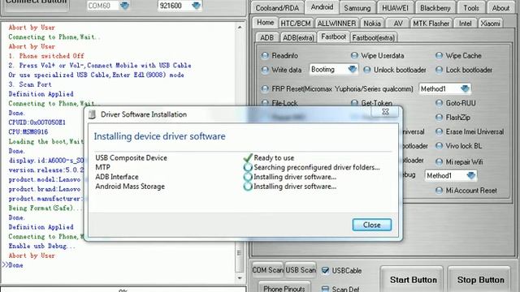Click the Android Mass Storage spinner icon

[248, 187]
